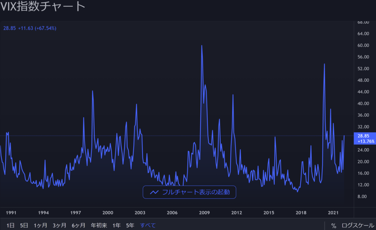Screen dimensions: 376x230
Task: Select the すべて all-time range
Action: [x=148, y=226]
